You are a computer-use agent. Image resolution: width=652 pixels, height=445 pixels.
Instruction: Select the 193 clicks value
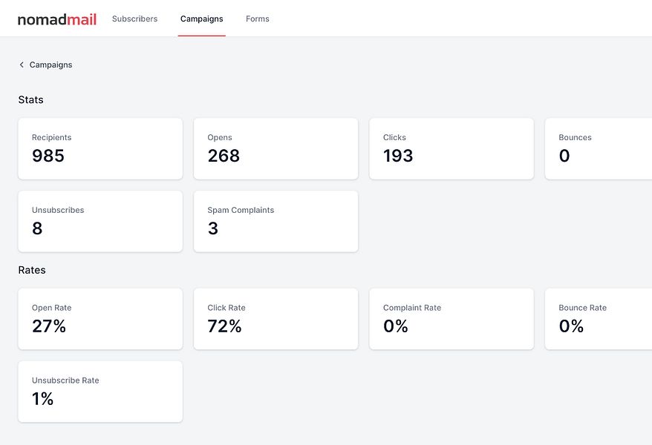click(398, 156)
